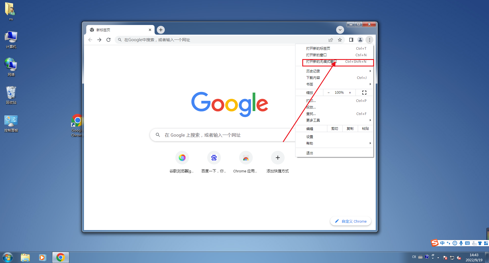Screen dimensions: 489x263
Task: Open file explorer in taskbar
Action: pyautogui.click(x=25, y=258)
